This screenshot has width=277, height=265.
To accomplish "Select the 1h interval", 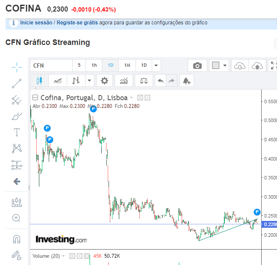I will pyautogui.click(x=94, y=66).
